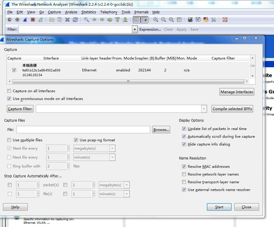The image size is (274, 227).
Task: Go forward in packet history arrow
Action: (102, 20)
